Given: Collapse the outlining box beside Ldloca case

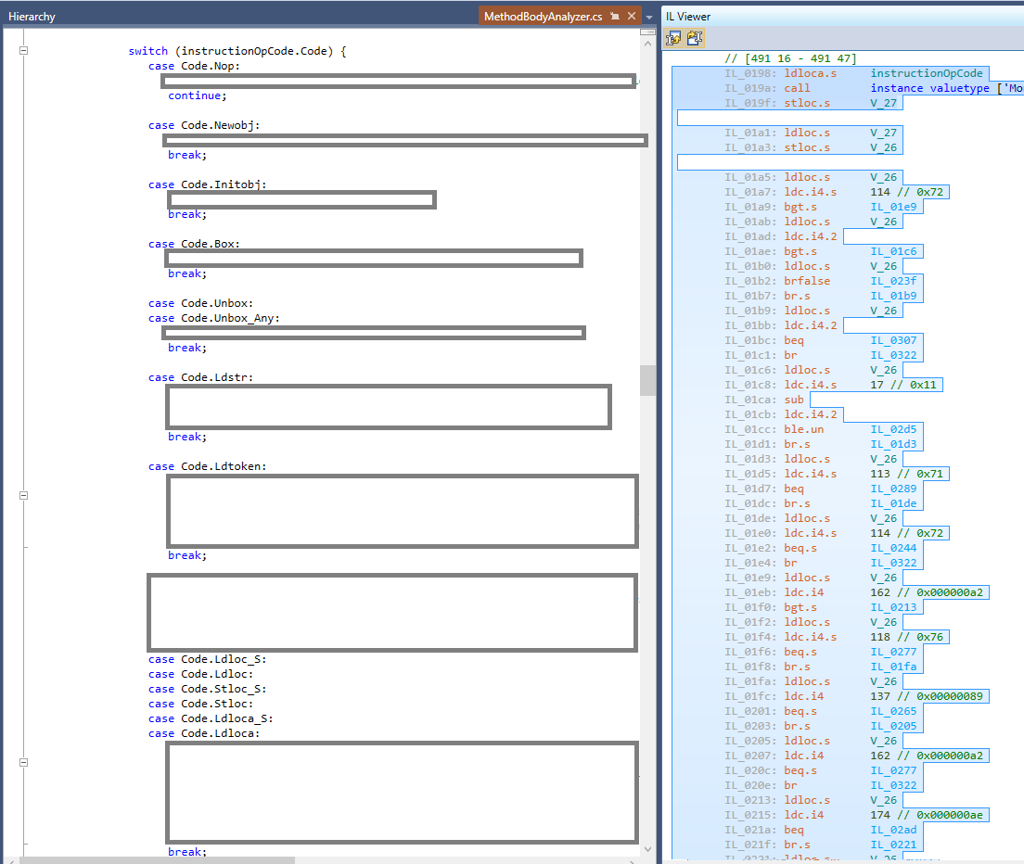Looking at the screenshot, I should 23,762.
